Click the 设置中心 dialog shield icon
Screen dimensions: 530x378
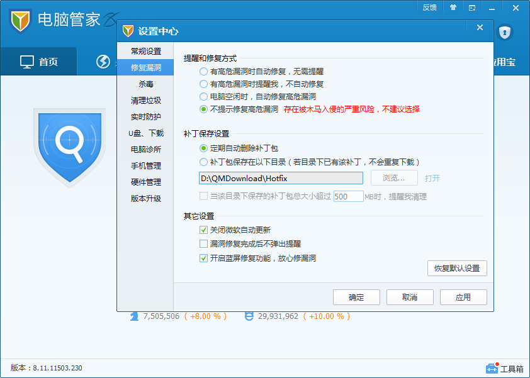[x=128, y=31]
